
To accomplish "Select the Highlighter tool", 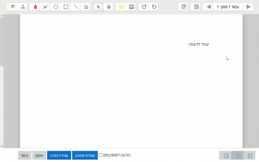I will [45, 7].
